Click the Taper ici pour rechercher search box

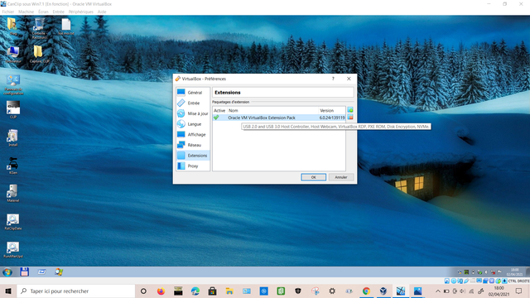pos(75,291)
